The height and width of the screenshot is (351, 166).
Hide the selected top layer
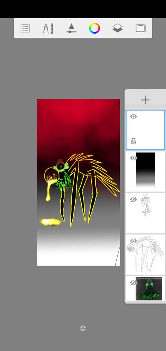pyautogui.click(x=133, y=117)
